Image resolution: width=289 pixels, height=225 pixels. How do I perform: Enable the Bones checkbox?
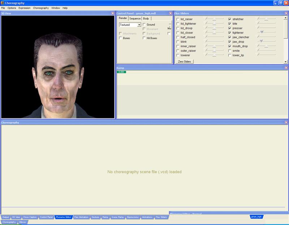click(x=121, y=38)
